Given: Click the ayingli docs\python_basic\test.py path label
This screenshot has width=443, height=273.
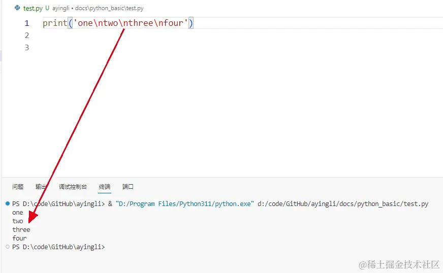Looking at the screenshot, I should click(x=98, y=8).
